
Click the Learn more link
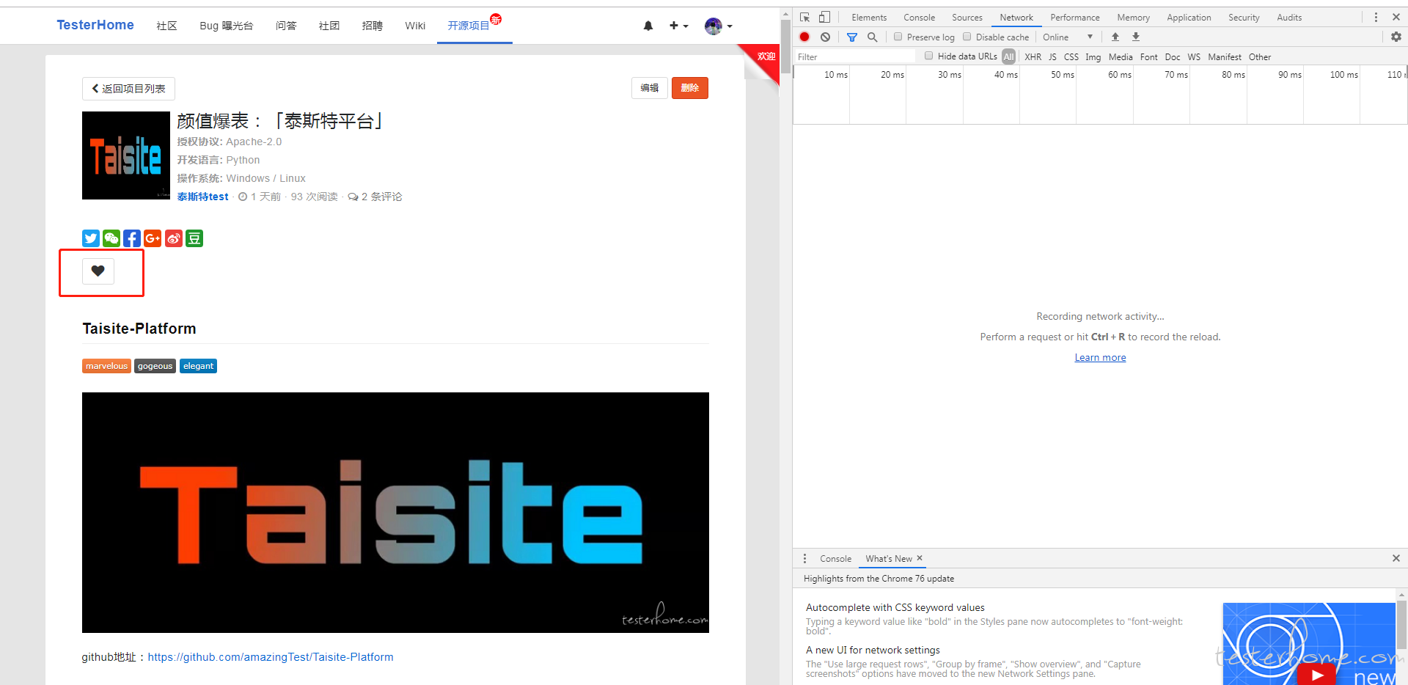point(1100,357)
